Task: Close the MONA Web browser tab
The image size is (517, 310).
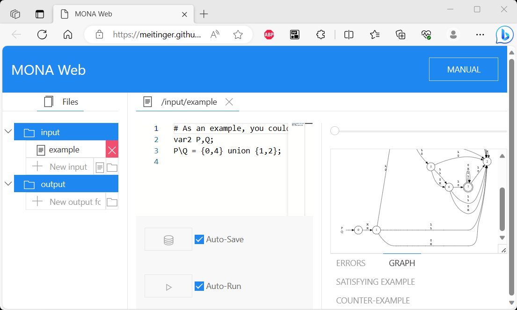Action: coord(185,14)
